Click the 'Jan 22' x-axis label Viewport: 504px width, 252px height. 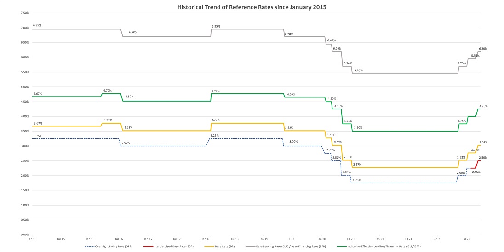437,239
